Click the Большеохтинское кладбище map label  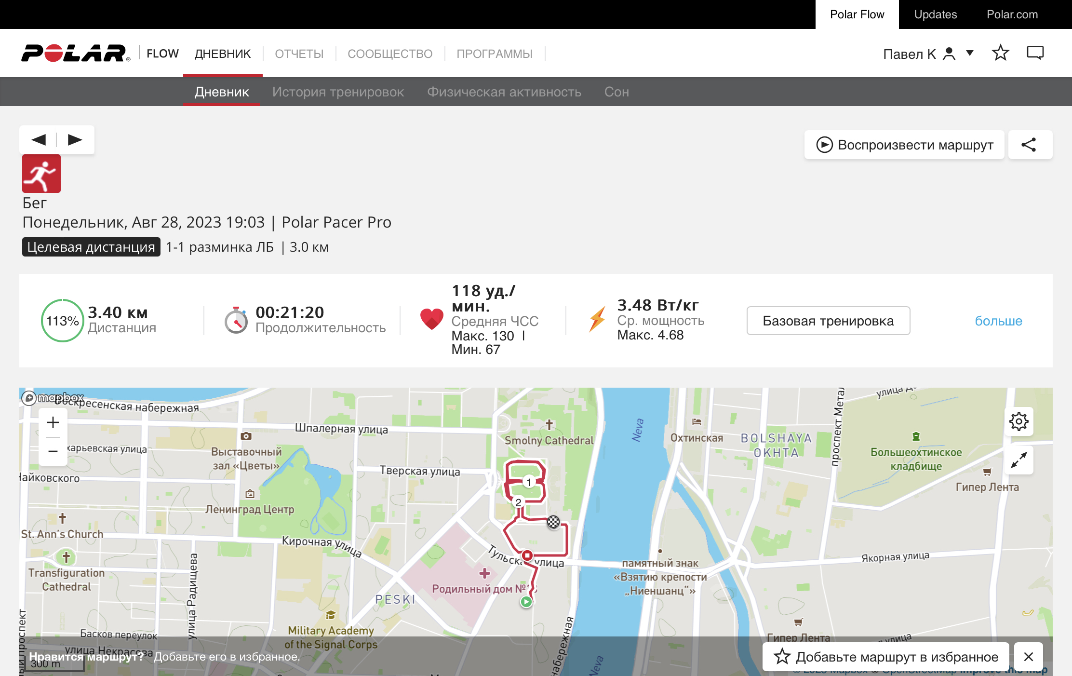916,459
